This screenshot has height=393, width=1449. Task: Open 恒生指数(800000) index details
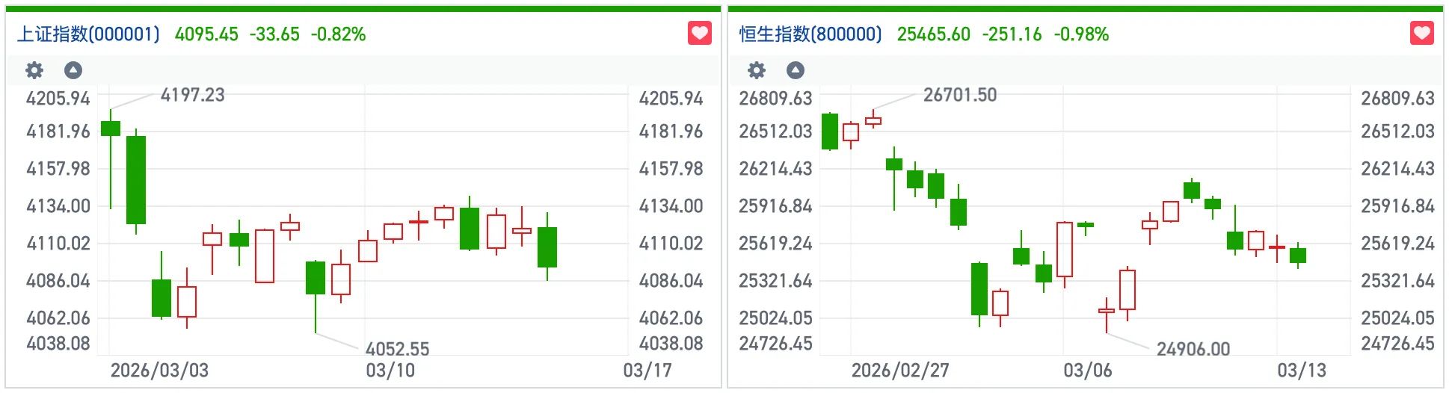click(x=810, y=34)
